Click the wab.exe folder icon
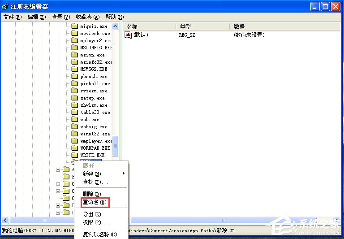Image resolution: width=344 pixels, height=239 pixels. click(x=75, y=119)
